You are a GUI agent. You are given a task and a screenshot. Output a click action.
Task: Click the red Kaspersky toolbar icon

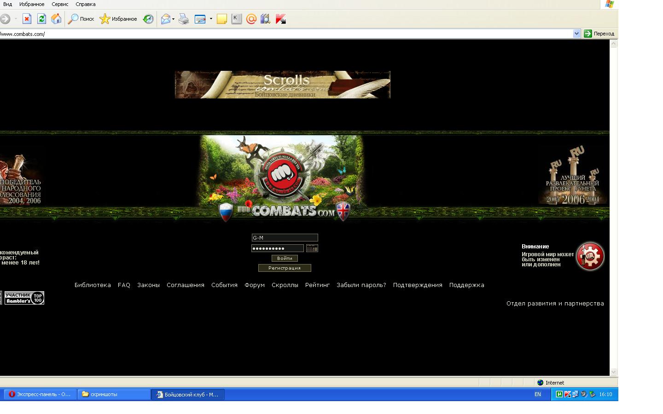pyautogui.click(x=280, y=19)
